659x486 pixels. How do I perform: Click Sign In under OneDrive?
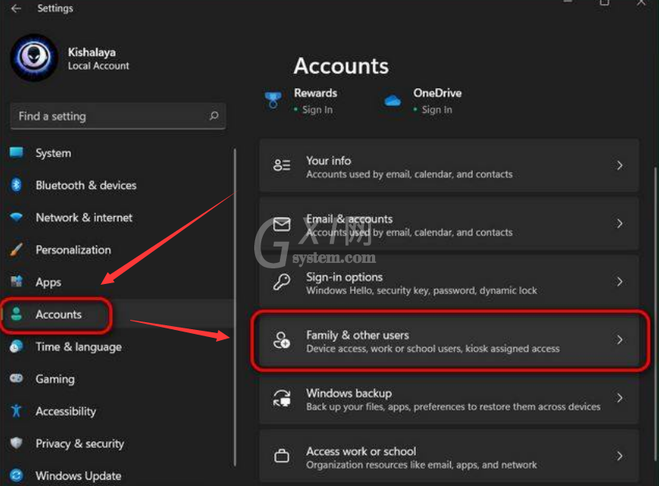pyautogui.click(x=437, y=110)
